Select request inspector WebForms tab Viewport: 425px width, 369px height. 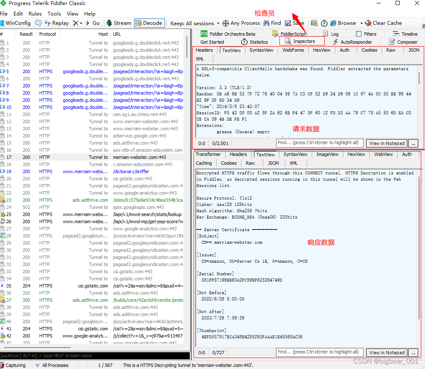(x=293, y=50)
